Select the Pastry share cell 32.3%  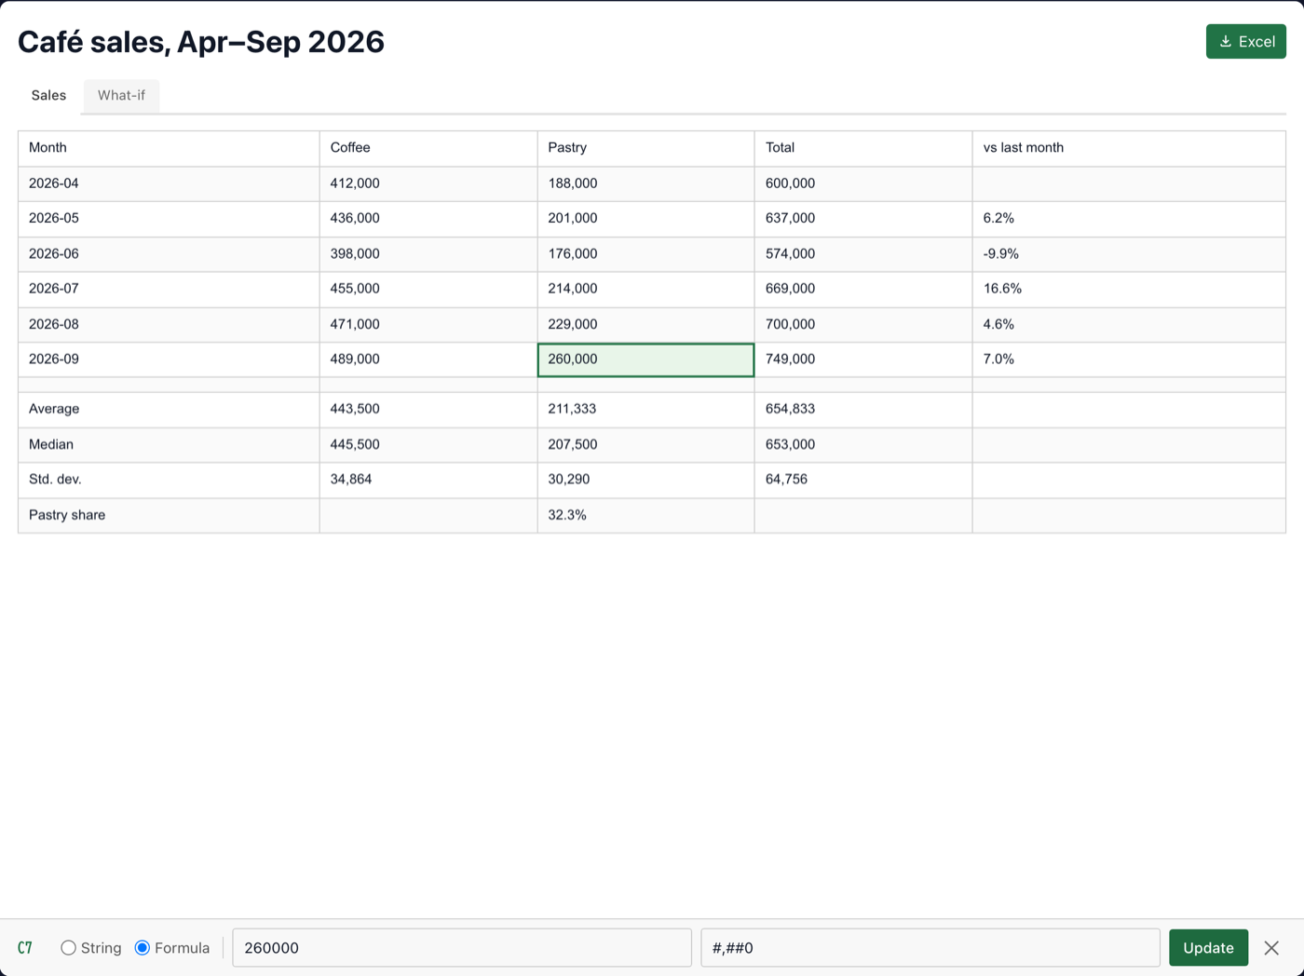(x=645, y=515)
